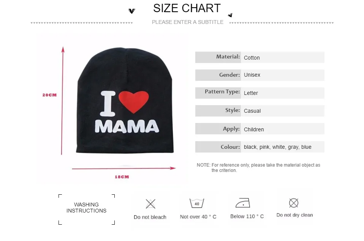Click the Please Enter A Subtitle text

(x=188, y=22)
